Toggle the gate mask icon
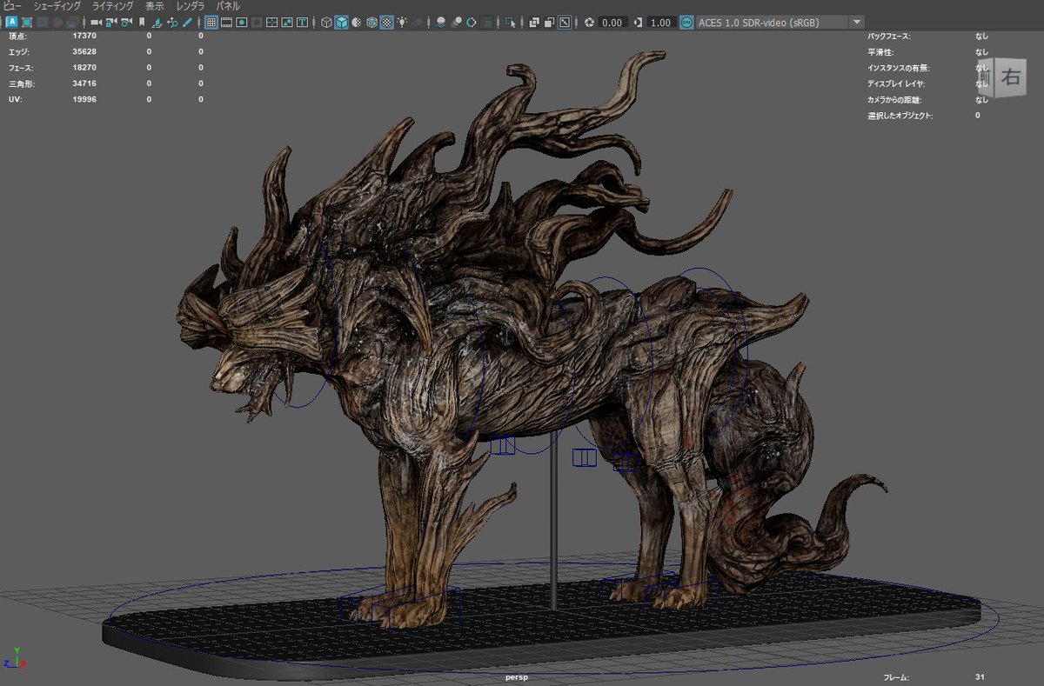Screen dimensions: 1044x686 pos(257,22)
